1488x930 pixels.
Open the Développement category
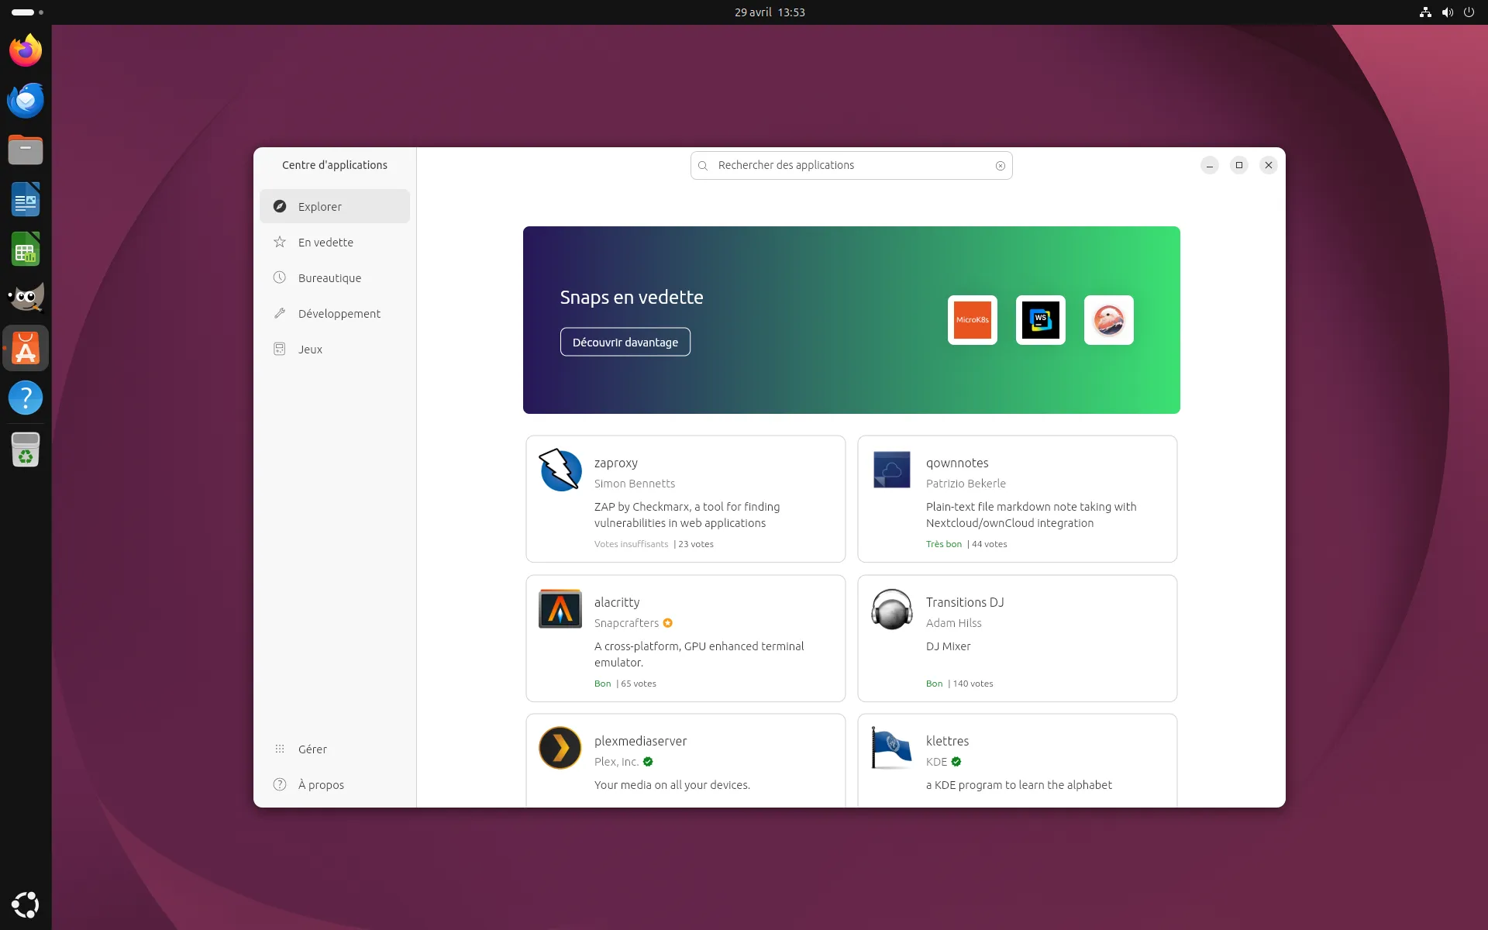click(335, 313)
